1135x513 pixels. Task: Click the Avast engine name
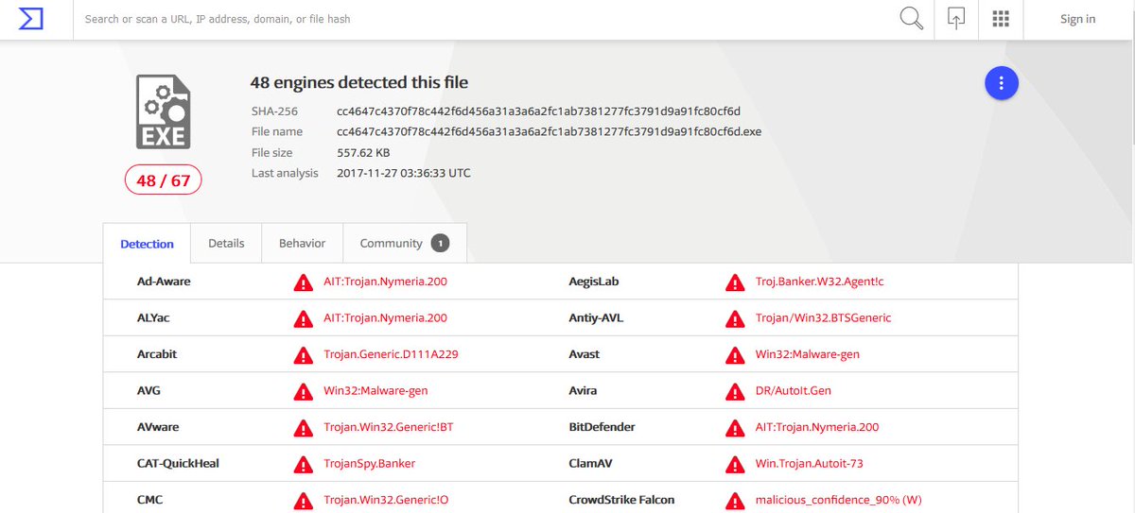click(585, 355)
